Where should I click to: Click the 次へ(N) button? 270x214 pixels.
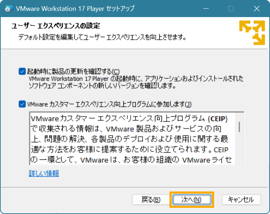(x=192, y=200)
